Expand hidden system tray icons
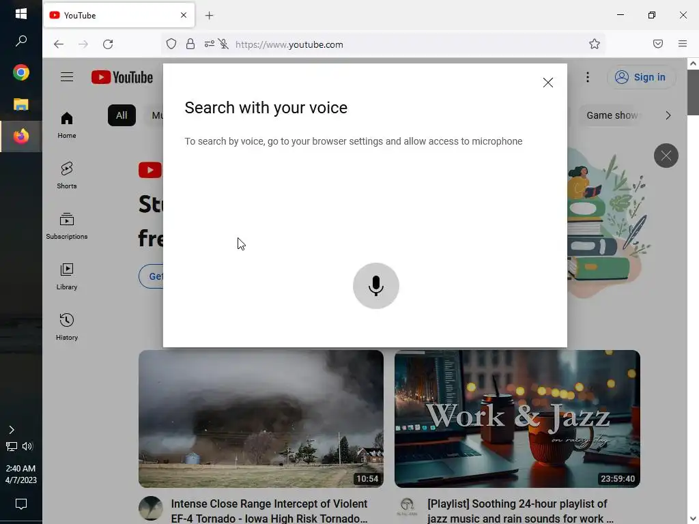Image resolution: width=699 pixels, height=524 pixels. coord(12,430)
